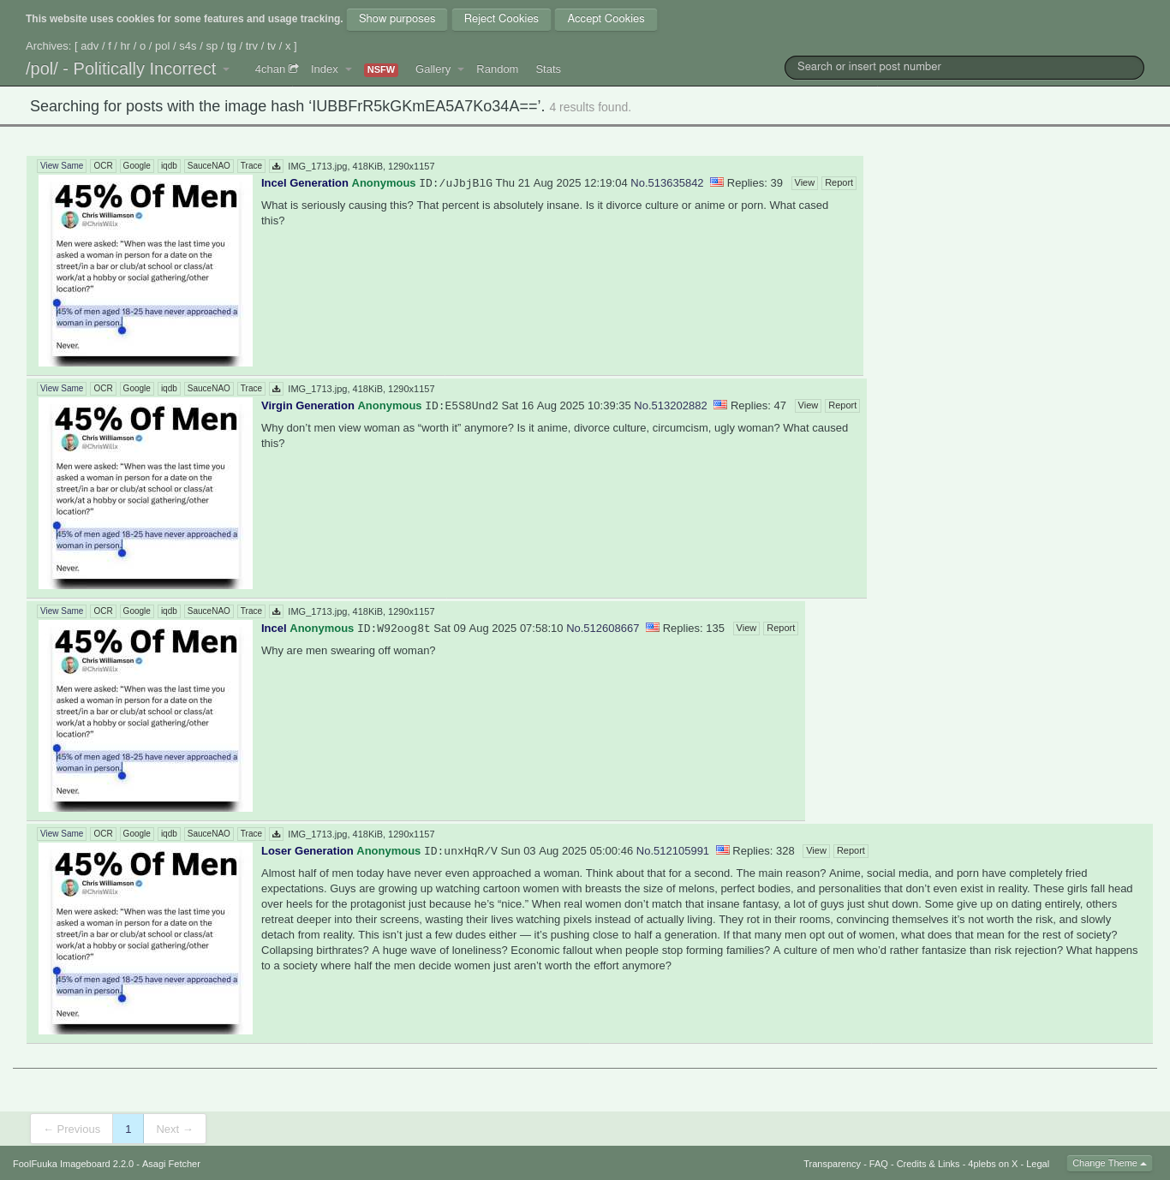
Task: Open the adv archive link
Action: (90, 46)
